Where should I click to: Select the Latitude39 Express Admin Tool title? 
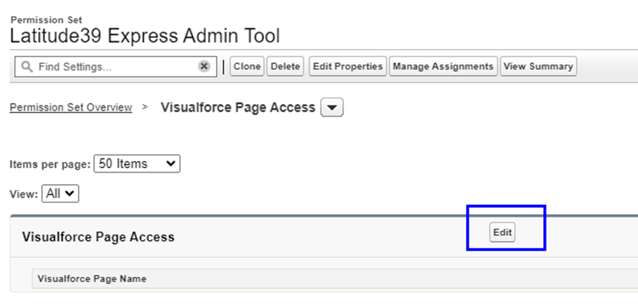(145, 36)
